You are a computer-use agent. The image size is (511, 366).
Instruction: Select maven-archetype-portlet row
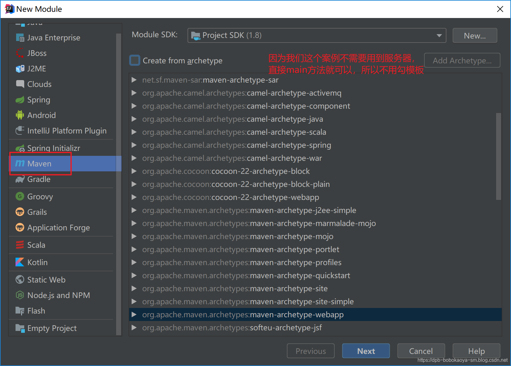tap(315, 249)
